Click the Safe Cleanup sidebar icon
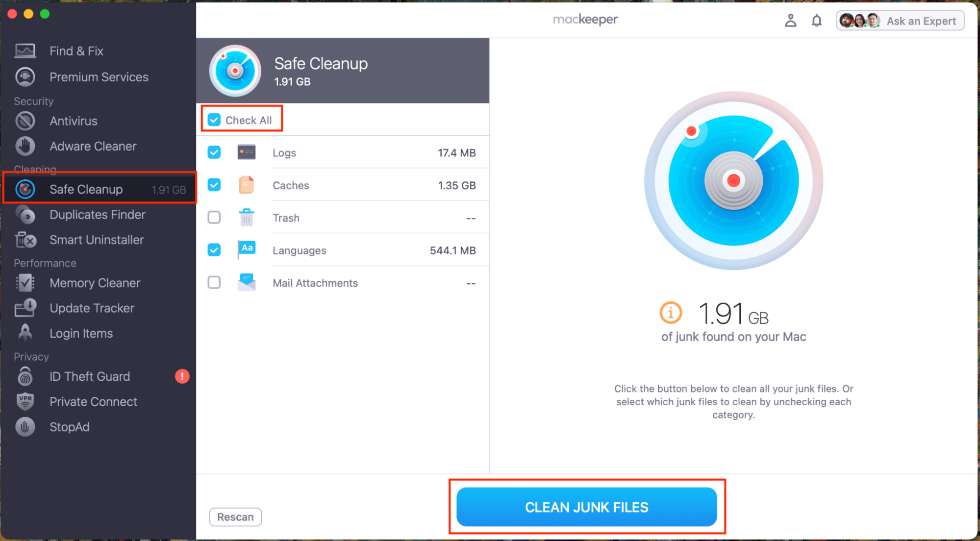The height and width of the screenshot is (541, 980). (25, 190)
